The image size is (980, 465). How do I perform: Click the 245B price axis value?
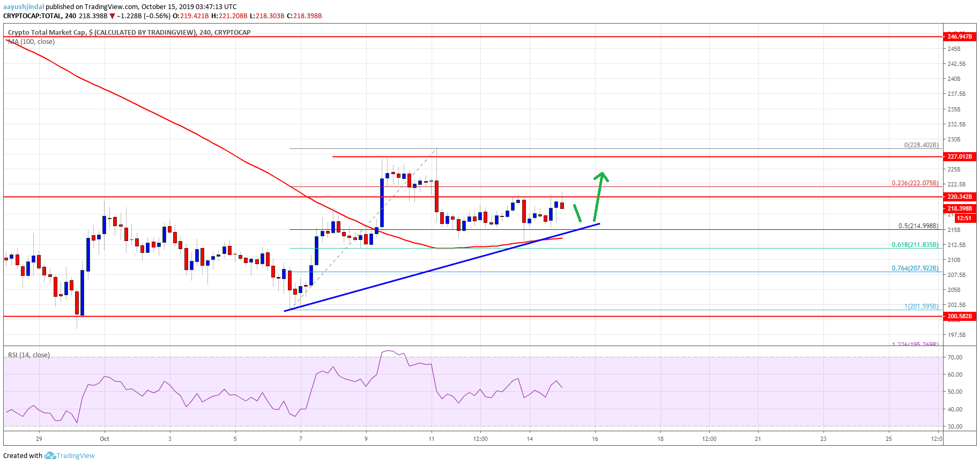click(x=954, y=49)
